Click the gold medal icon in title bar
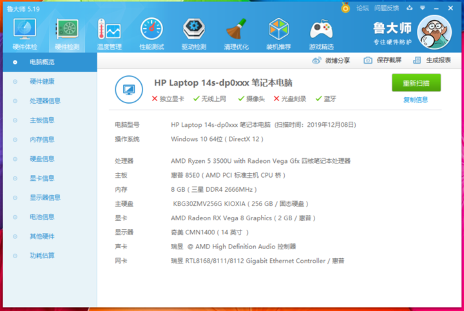Image resolution: width=464 pixels, height=311 pixels. click(x=345, y=8)
